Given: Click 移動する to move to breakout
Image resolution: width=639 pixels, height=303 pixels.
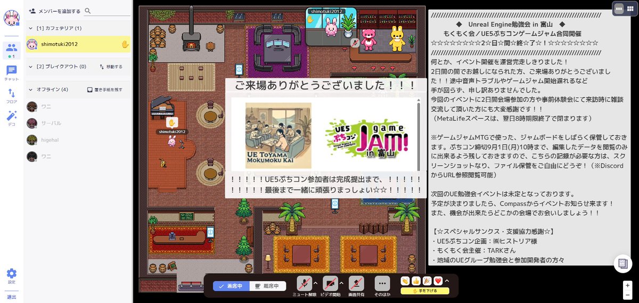Looking at the screenshot, I should pos(111,67).
